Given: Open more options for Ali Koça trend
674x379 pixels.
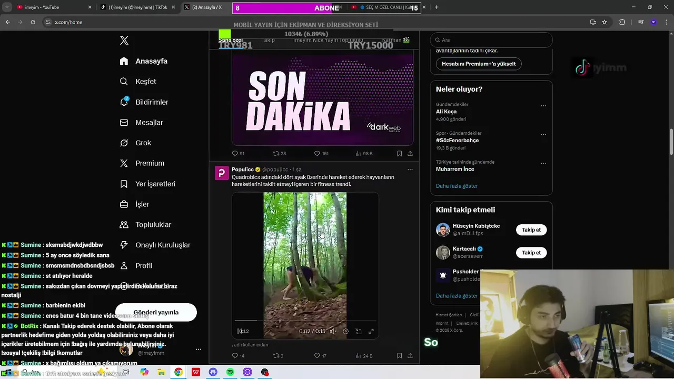Looking at the screenshot, I should 543,105.
